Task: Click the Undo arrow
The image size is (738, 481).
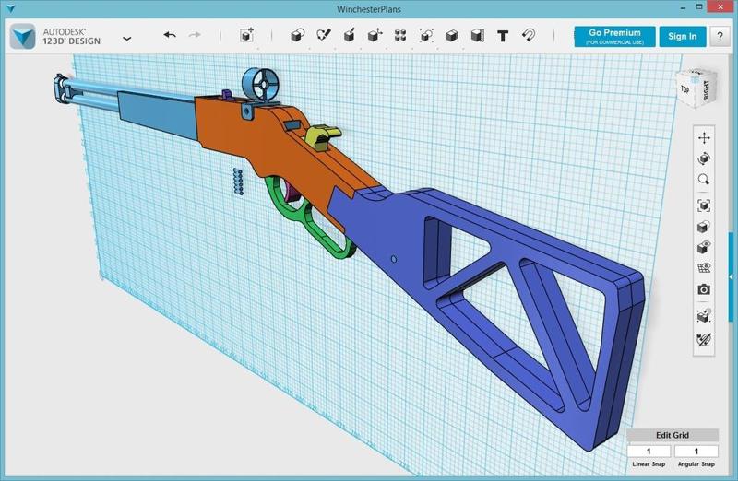Action: [170, 35]
